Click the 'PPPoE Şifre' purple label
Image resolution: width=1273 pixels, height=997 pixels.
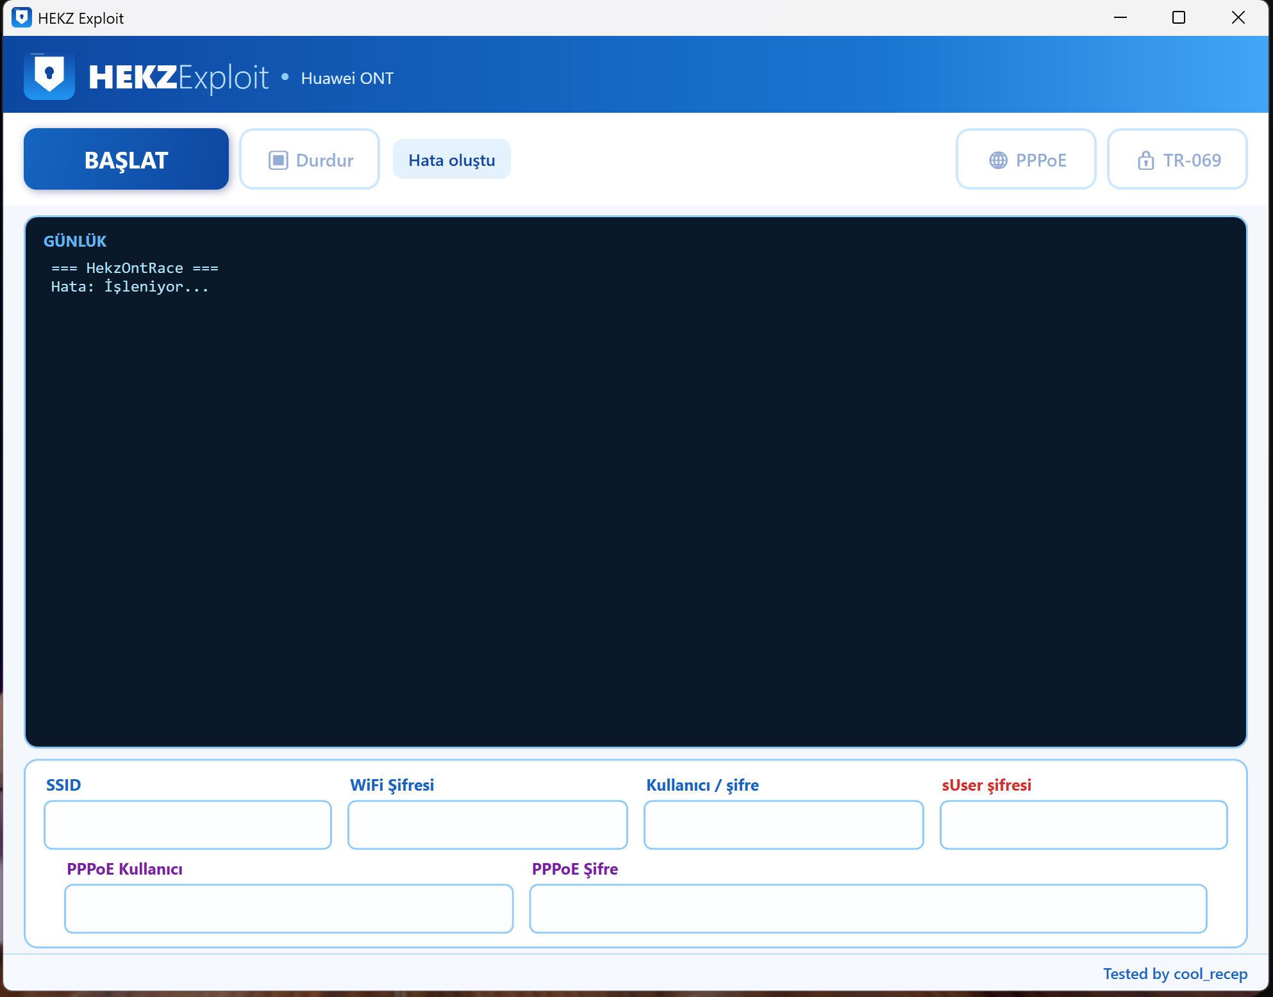(575, 869)
